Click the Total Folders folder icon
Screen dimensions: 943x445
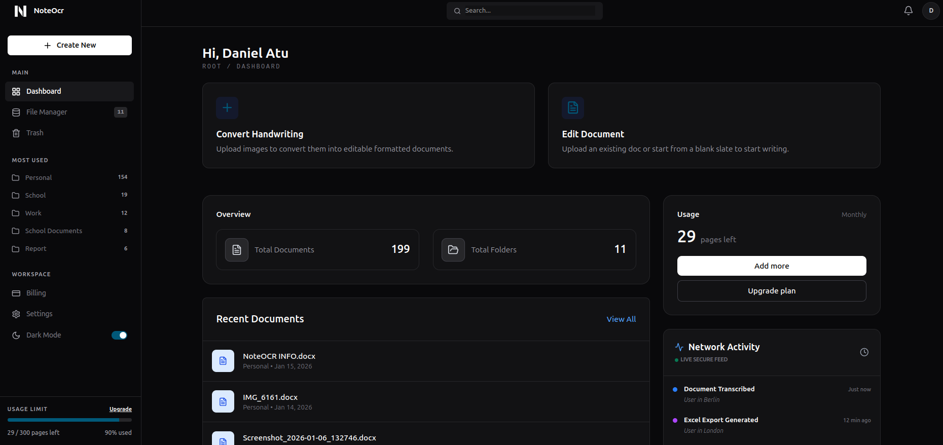click(453, 250)
